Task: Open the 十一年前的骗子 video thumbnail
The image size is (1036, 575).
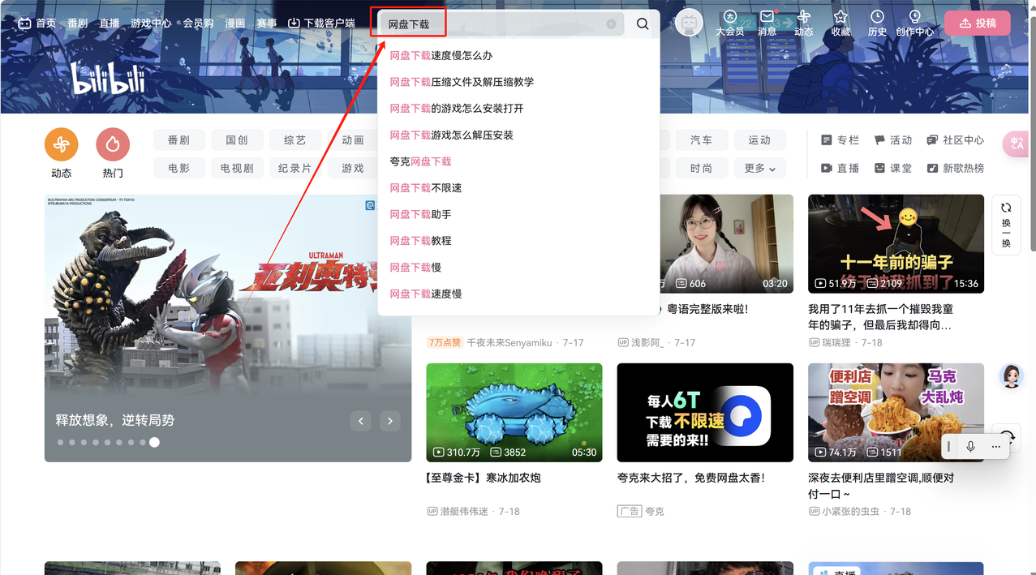Action: (896, 243)
